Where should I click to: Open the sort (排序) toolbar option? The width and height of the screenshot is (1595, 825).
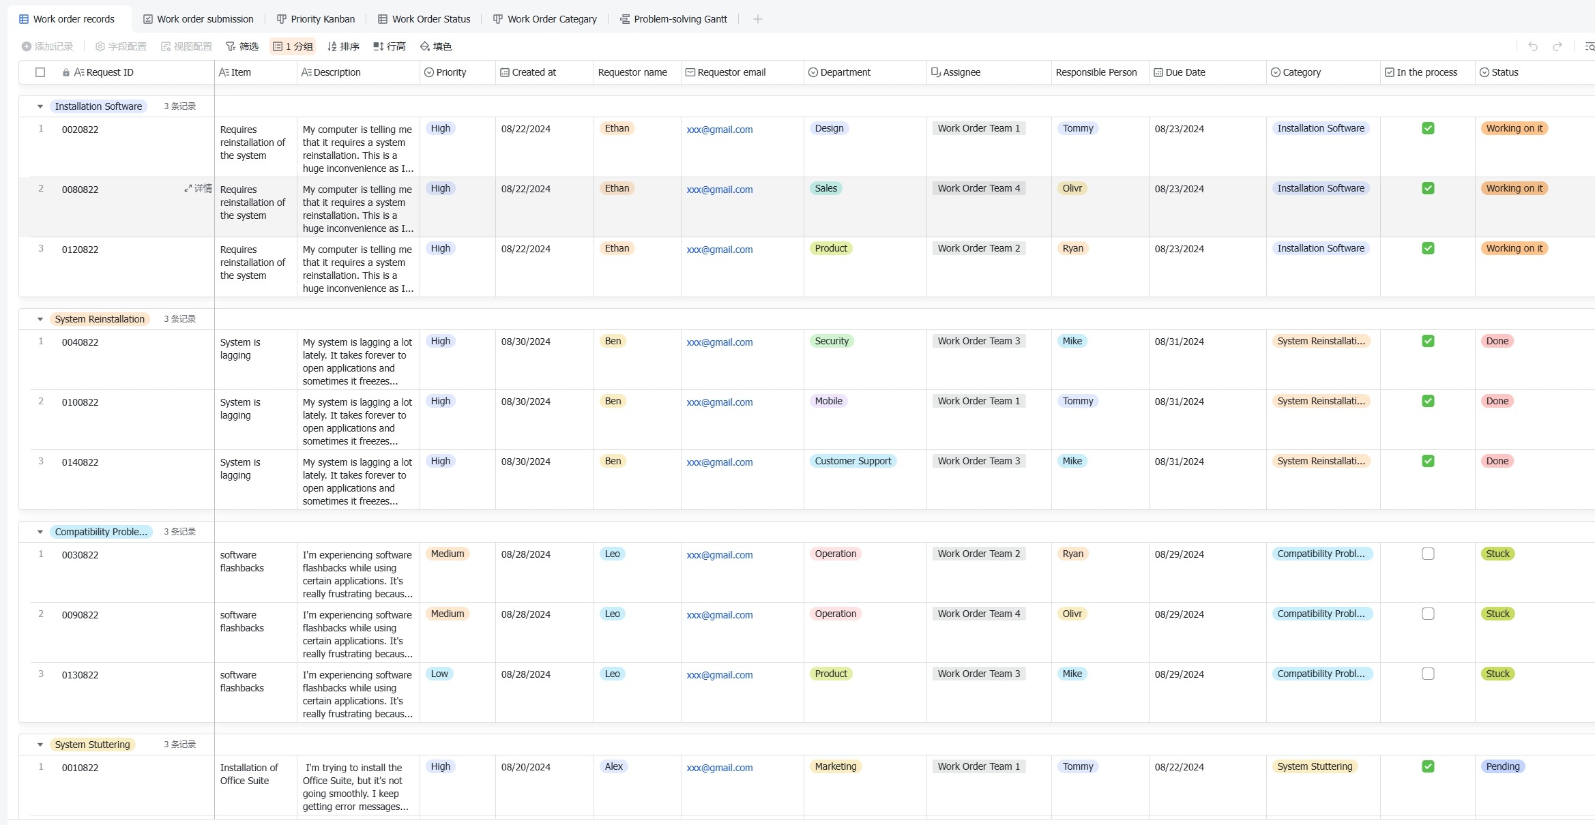pos(343,46)
